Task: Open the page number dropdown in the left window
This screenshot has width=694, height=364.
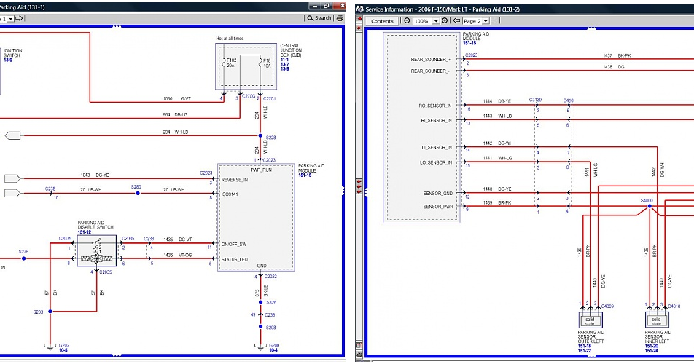Action: [x=11, y=18]
